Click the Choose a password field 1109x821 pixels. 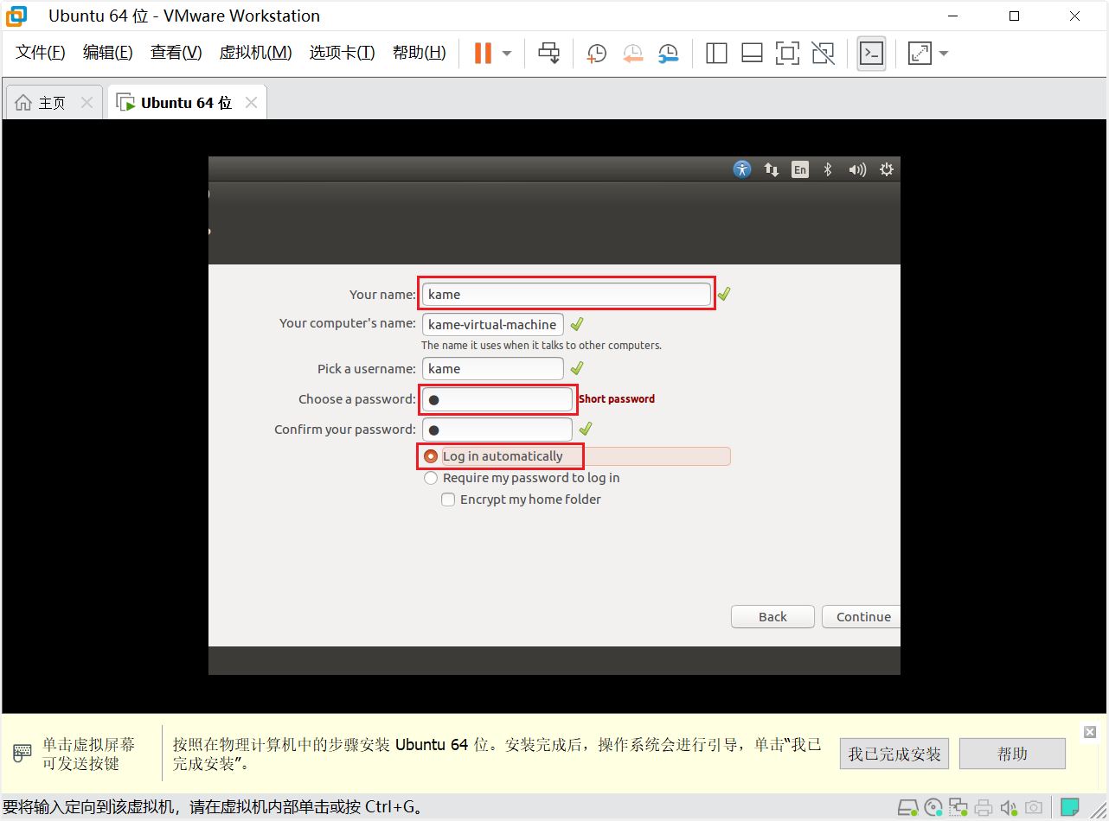point(497,399)
